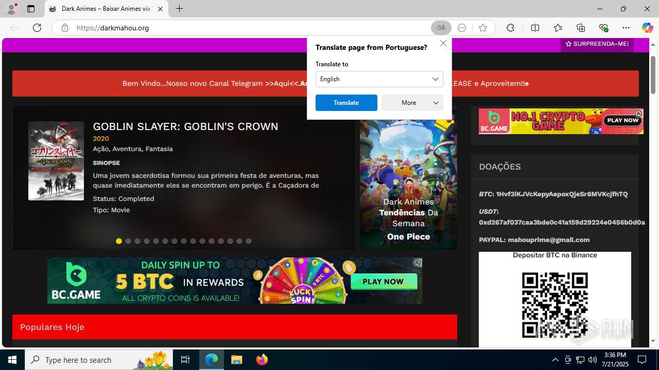Expand the More options dropdown
Image resolution: width=659 pixels, height=370 pixels.
412,103
